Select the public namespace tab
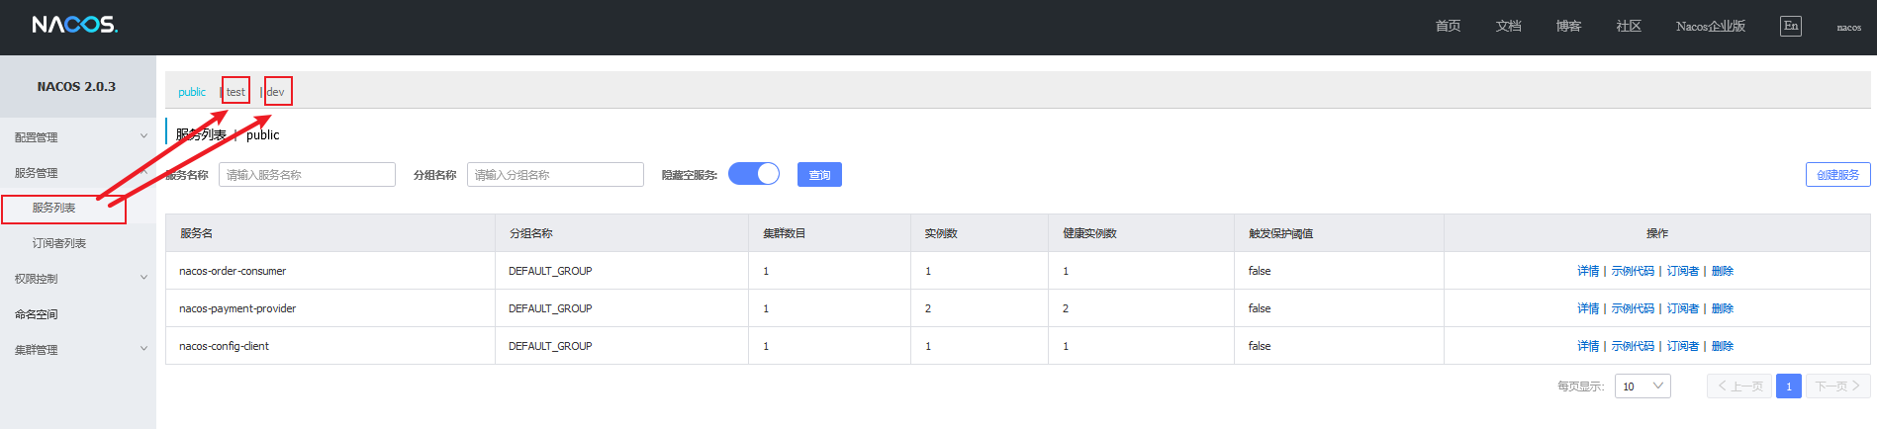The width and height of the screenshot is (1877, 429). point(192,92)
